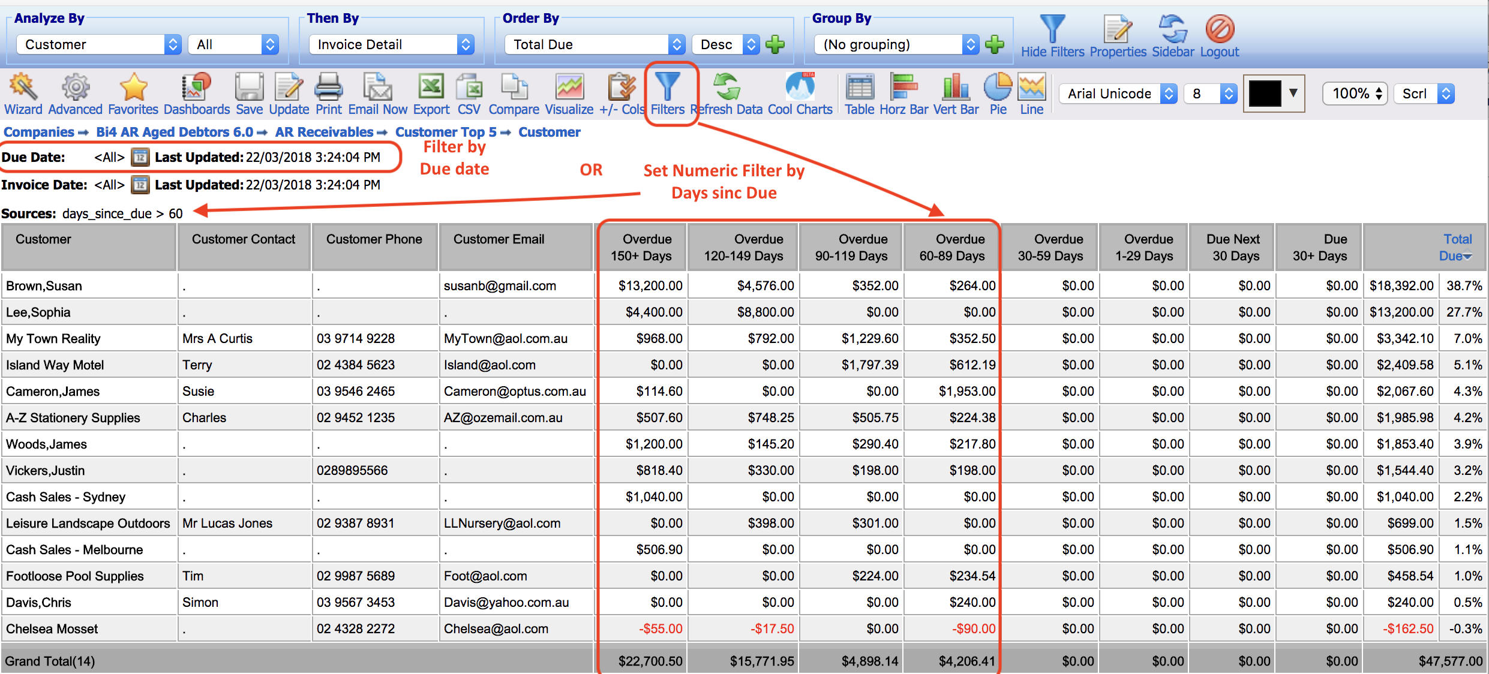
Task: Open Due Date calendar picker
Action: (x=140, y=157)
